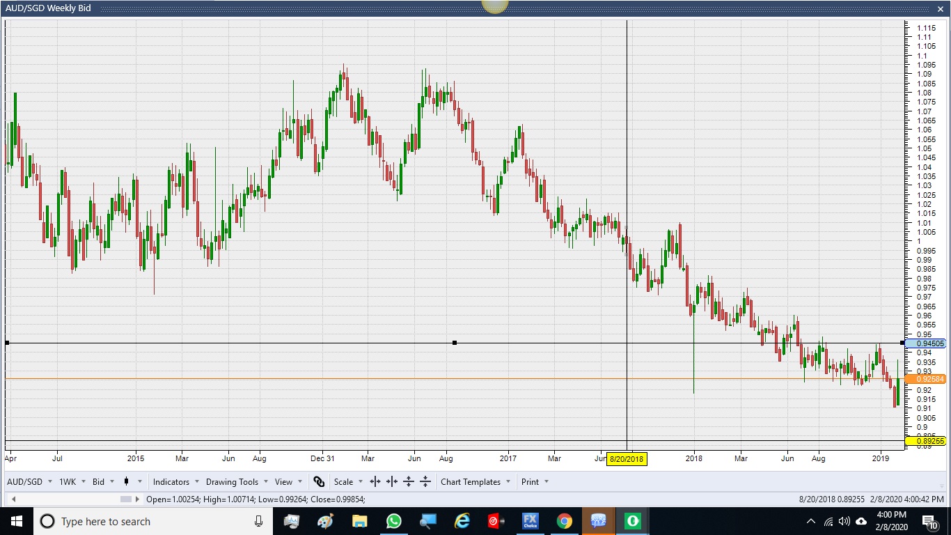951x535 pixels.
Task: Open the magnifier monitor taskbar app
Action: pos(427,521)
